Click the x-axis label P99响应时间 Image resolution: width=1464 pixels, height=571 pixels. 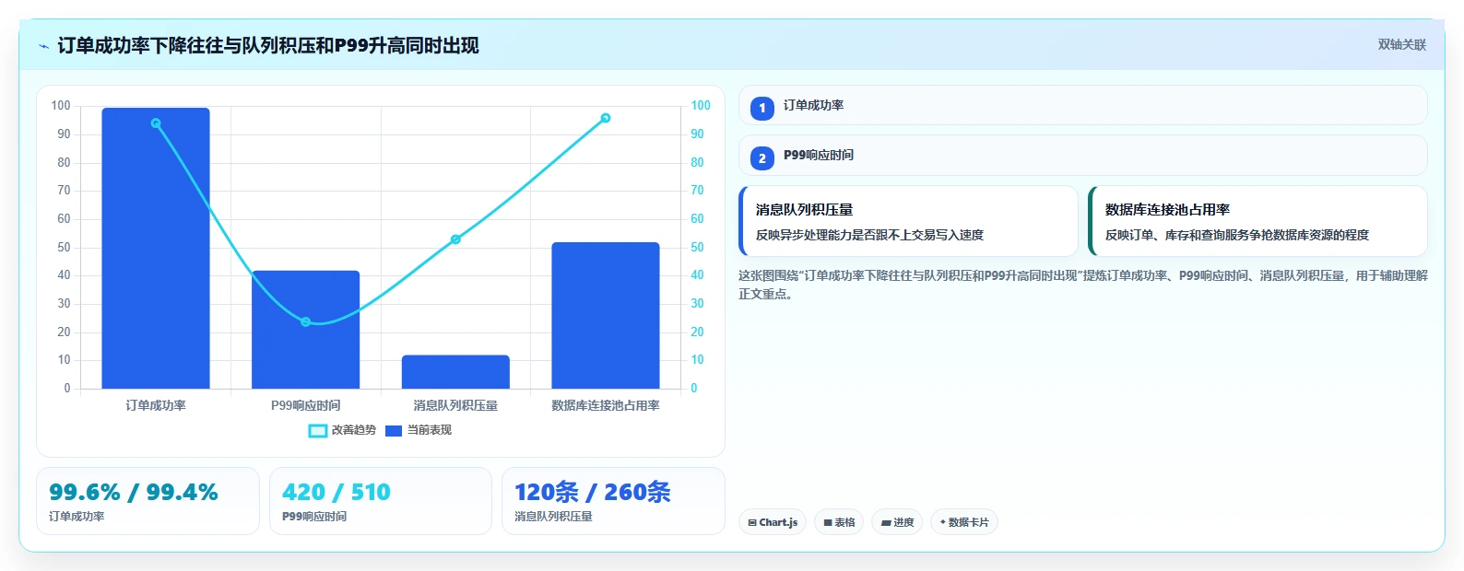coord(306,405)
